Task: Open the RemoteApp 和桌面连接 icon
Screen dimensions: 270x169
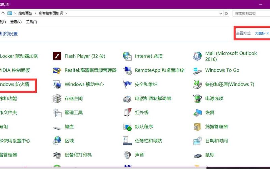Action: pyautogui.click(x=127, y=70)
